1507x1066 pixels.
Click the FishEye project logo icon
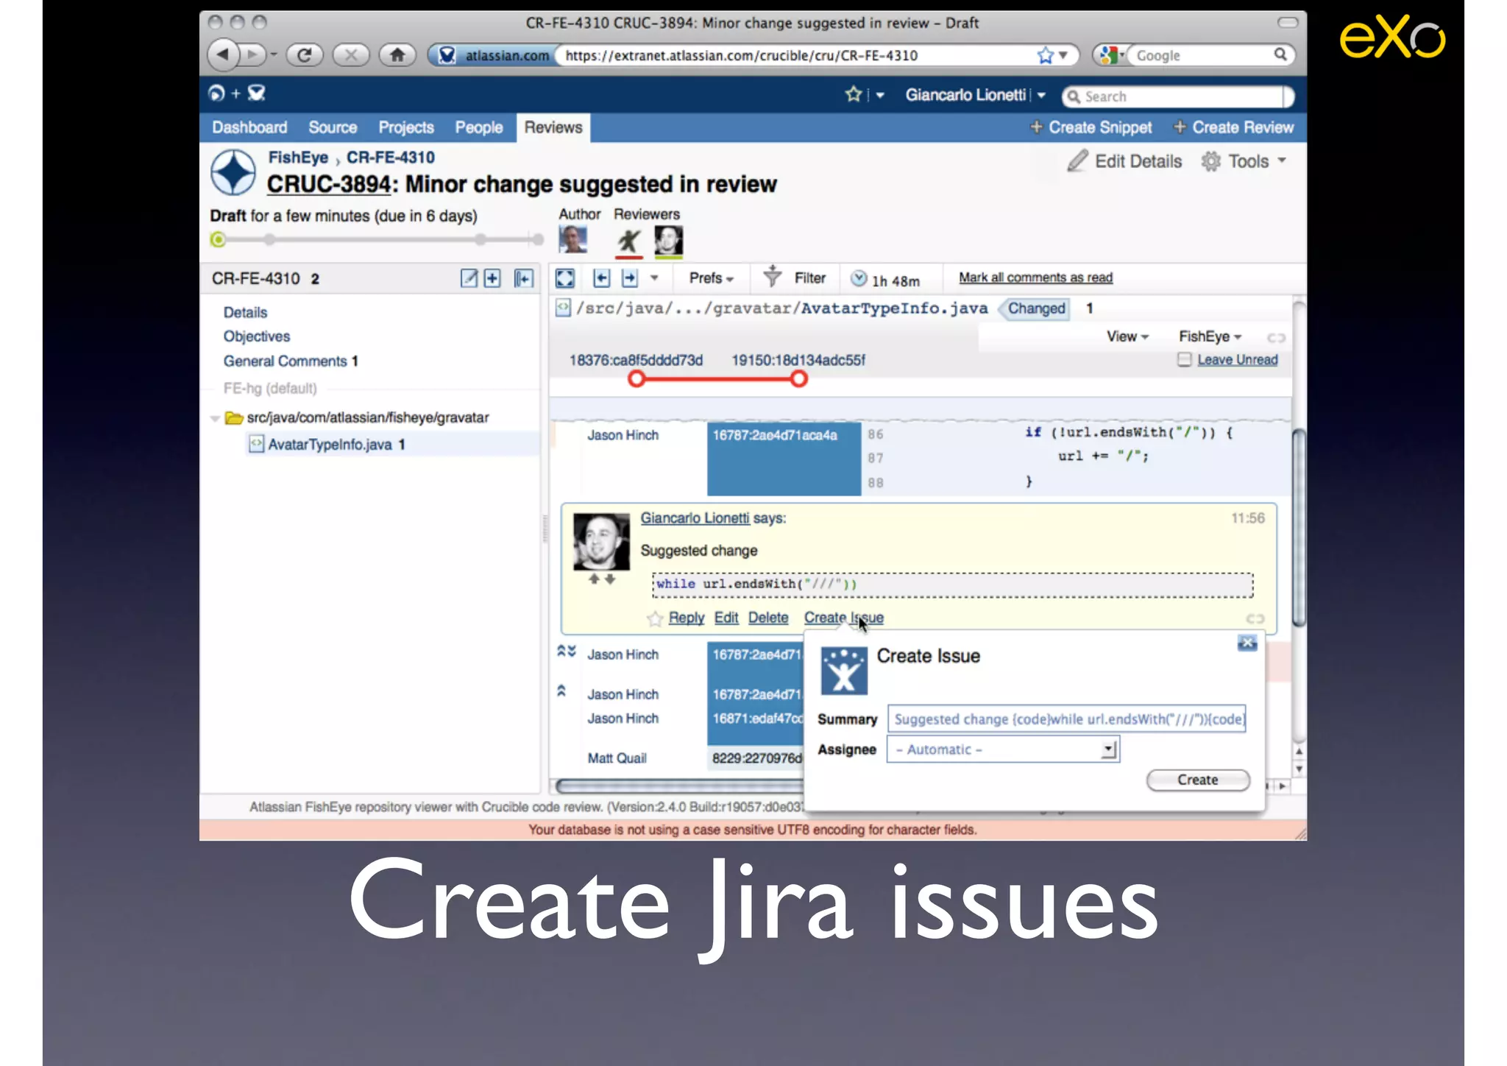(x=233, y=172)
